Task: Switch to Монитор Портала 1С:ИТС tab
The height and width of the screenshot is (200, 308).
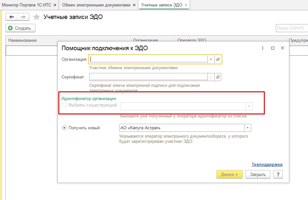Action: click(x=26, y=5)
